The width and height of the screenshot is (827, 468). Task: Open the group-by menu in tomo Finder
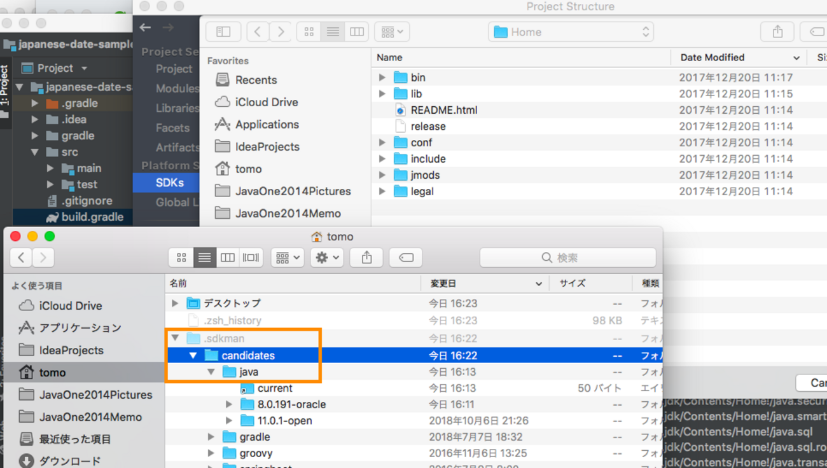(x=288, y=258)
